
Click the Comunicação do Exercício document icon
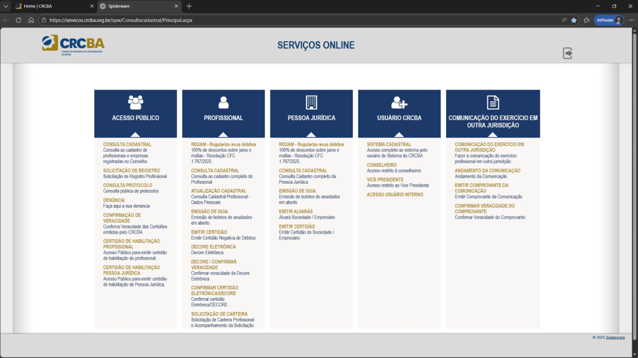pyautogui.click(x=493, y=102)
